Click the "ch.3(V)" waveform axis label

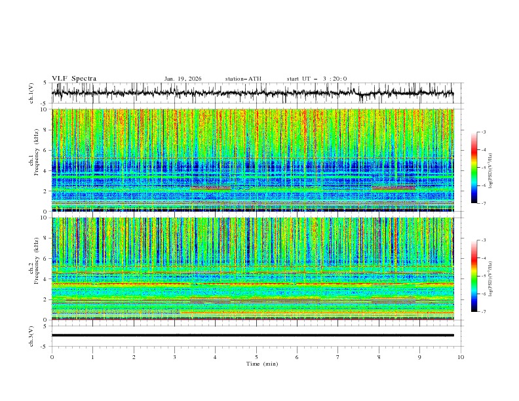tap(31, 336)
